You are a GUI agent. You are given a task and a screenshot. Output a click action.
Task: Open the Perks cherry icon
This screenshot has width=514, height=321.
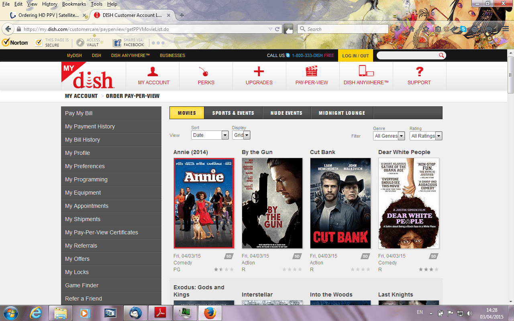pos(204,71)
